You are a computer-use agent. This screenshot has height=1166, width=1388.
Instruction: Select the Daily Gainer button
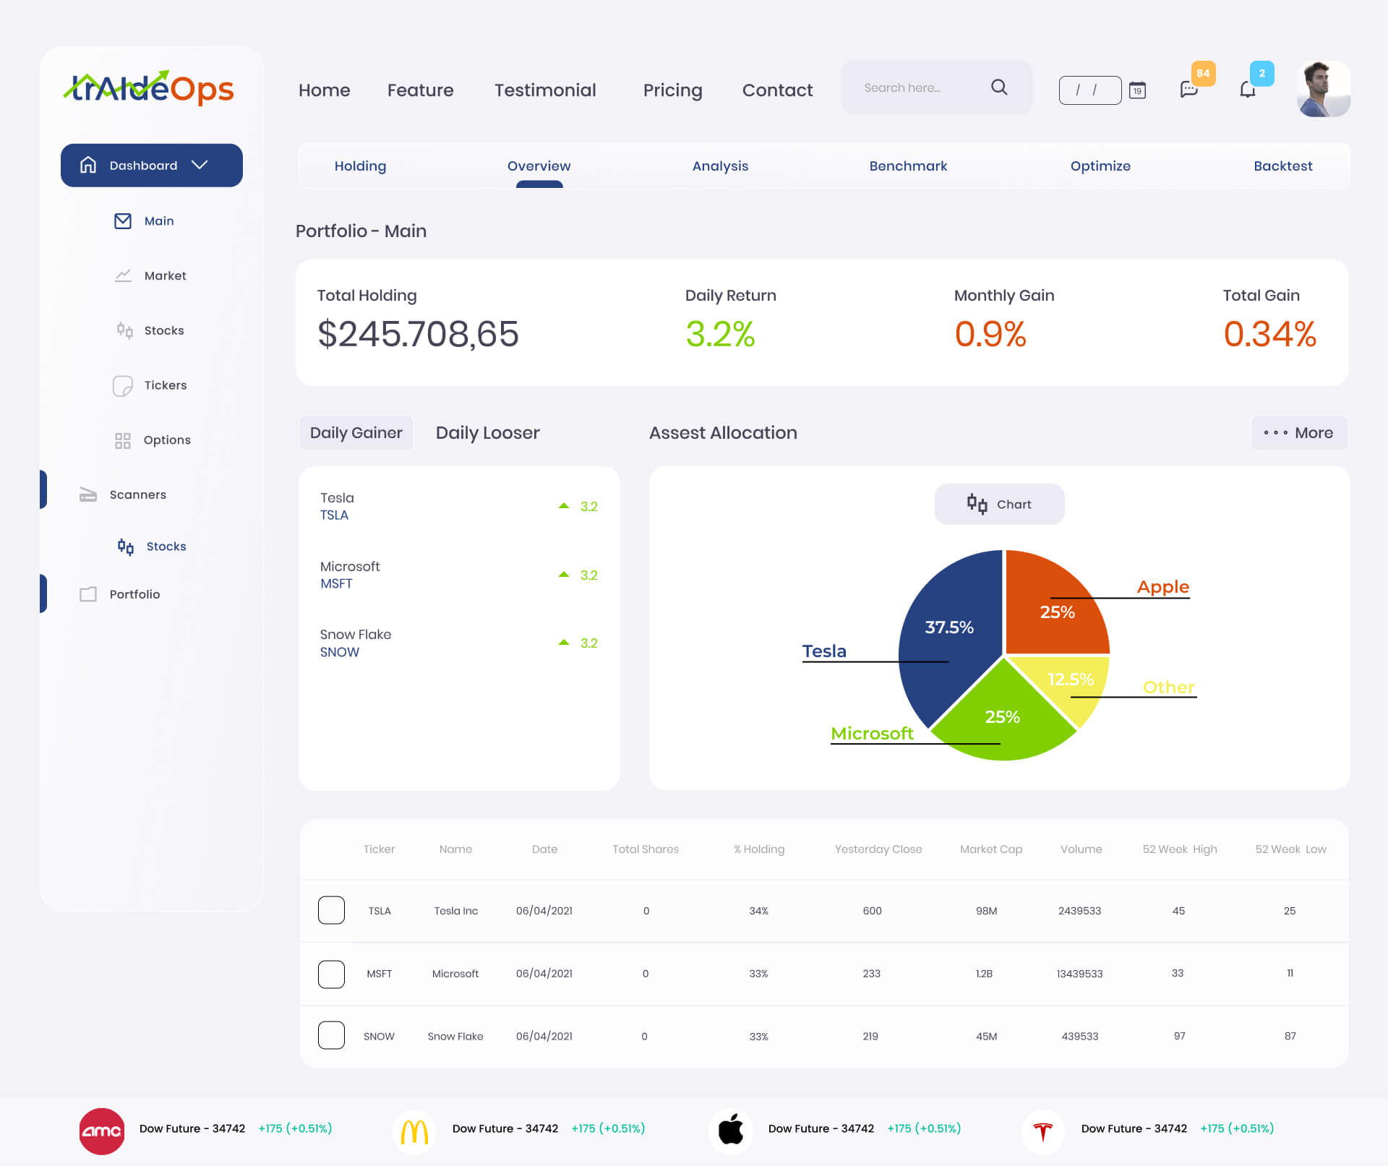click(356, 433)
